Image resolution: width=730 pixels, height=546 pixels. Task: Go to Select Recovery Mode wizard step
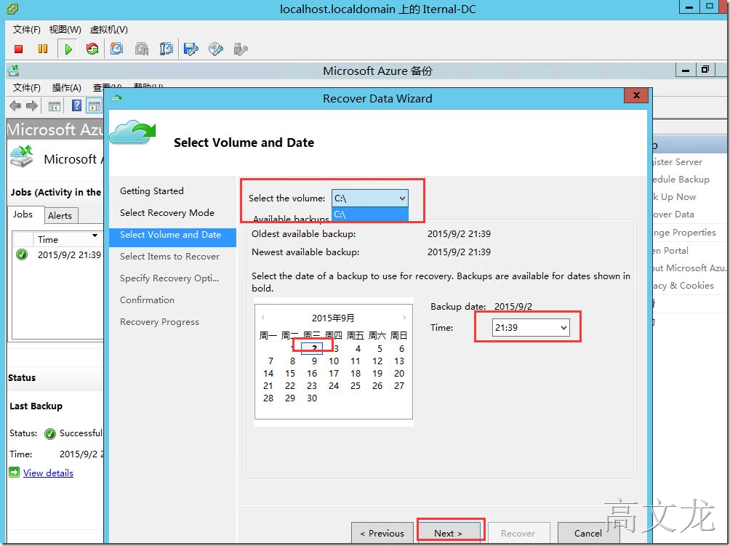tap(167, 213)
